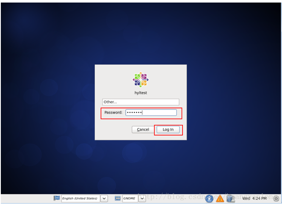Click the session type icon beside GNOME
This screenshot has height=205, width=282.
[x=117, y=198]
